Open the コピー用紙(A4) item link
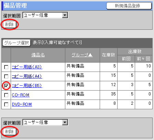 pos(27,76)
